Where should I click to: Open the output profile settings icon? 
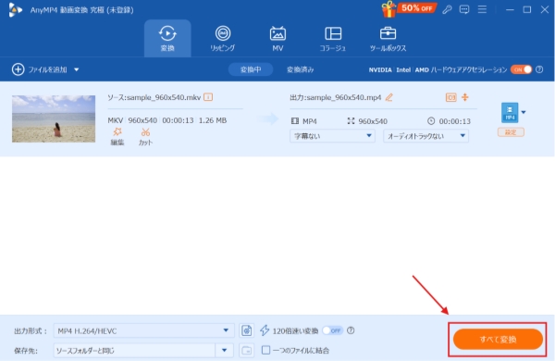pyautogui.click(x=247, y=330)
